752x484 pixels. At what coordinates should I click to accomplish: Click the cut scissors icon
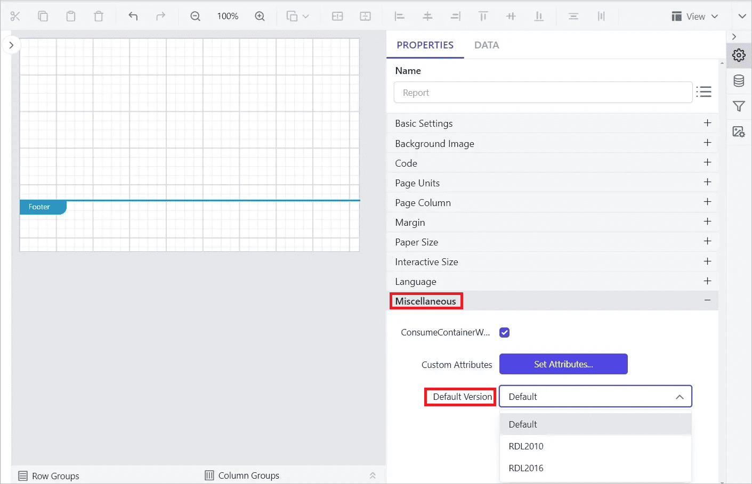click(x=15, y=17)
